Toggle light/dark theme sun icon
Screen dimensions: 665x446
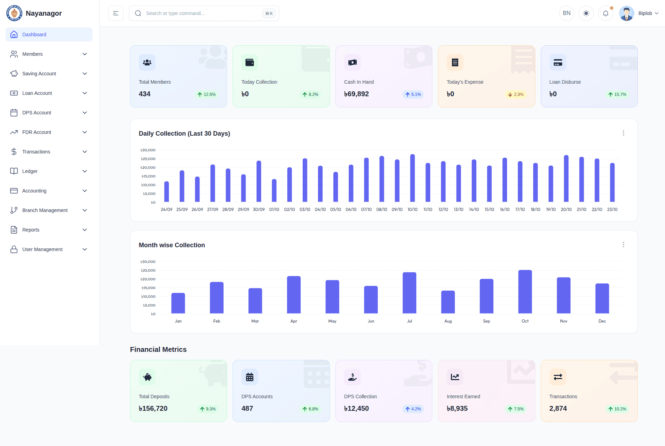pos(586,13)
